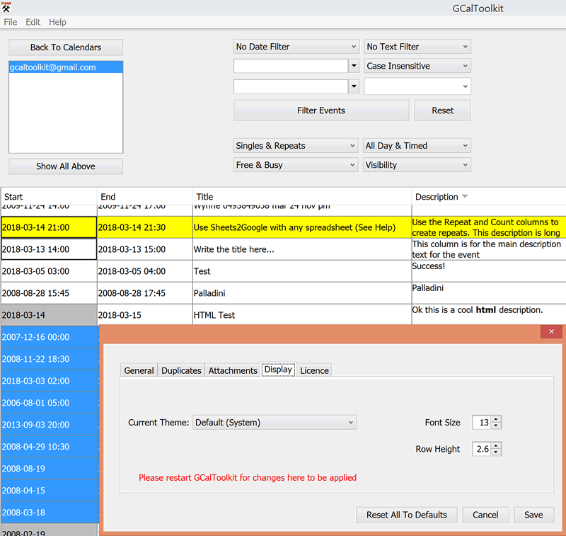The width and height of the screenshot is (566, 536).
Task: Save the display preferences
Action: coord(533,515)
